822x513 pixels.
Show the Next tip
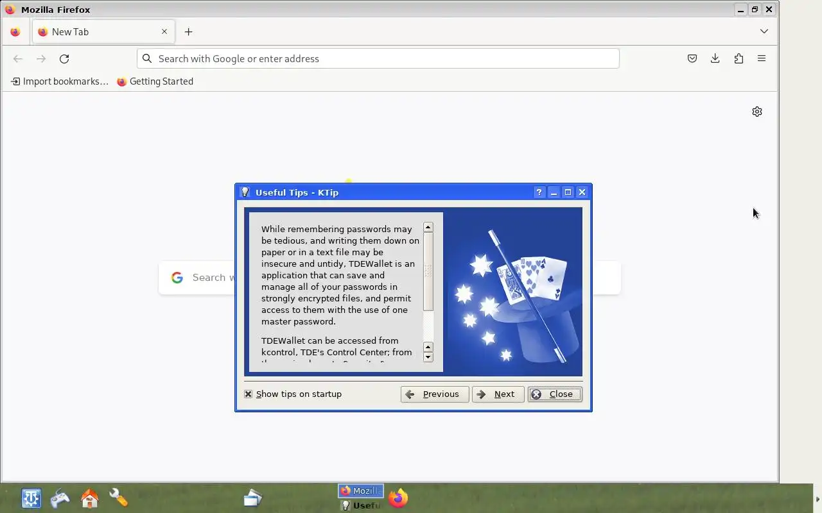click(498, 394)
